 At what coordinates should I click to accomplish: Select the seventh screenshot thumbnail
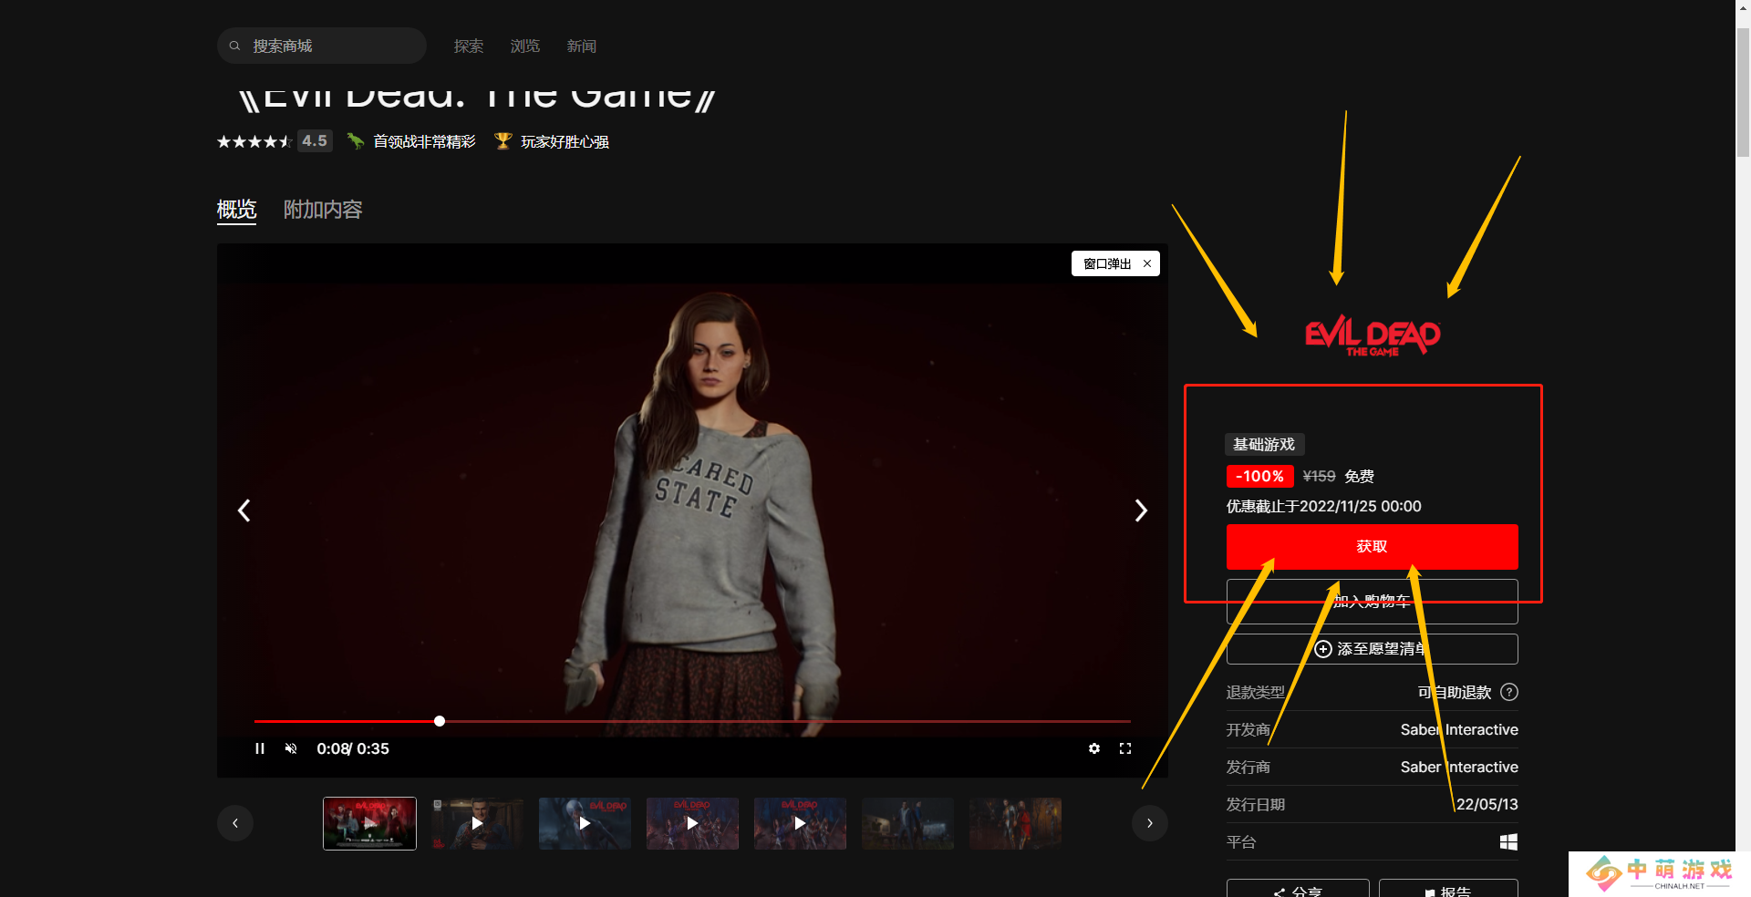coord(1015,823)
